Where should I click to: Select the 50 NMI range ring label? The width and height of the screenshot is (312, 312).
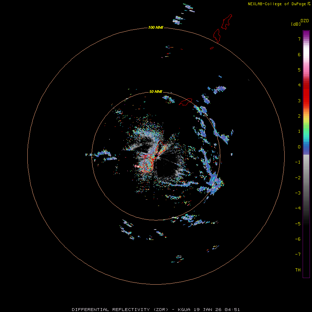click(x=156, y=92)
